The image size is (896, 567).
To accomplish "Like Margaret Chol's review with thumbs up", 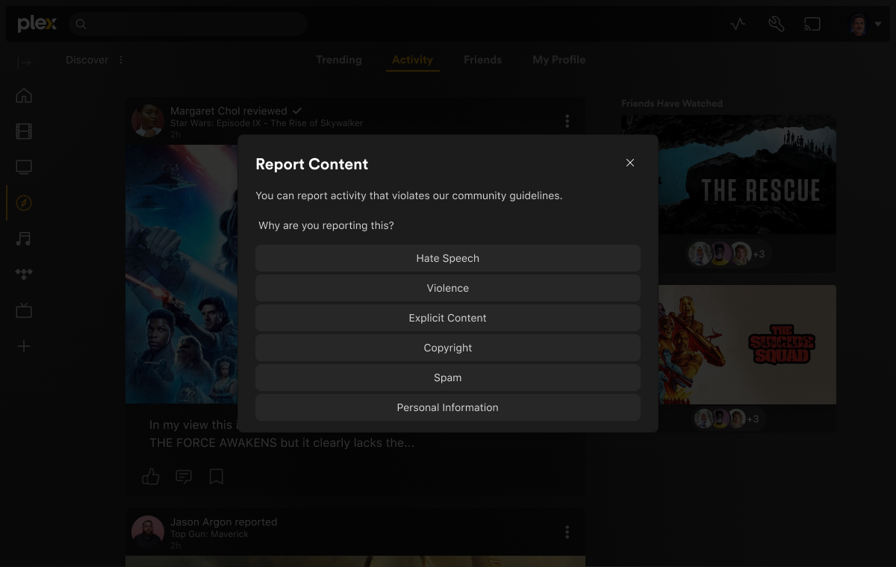I will (x=151, y=476).
